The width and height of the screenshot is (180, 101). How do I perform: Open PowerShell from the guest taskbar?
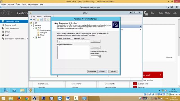tap(14, 90)
